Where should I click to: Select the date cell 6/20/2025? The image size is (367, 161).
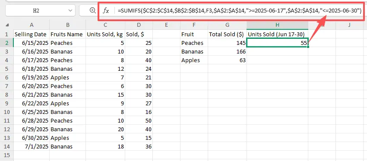32,86
